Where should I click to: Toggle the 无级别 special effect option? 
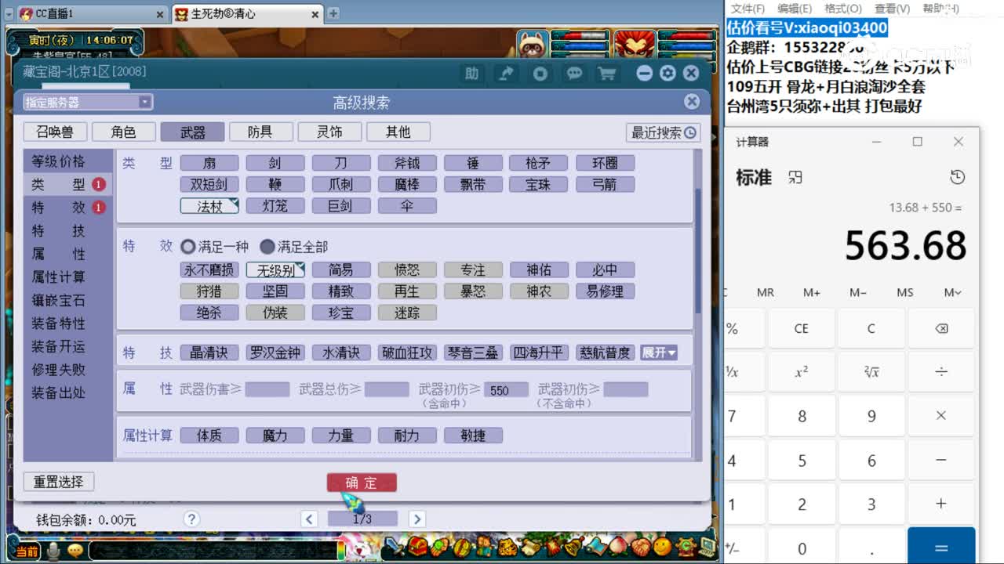click(275, 269)
